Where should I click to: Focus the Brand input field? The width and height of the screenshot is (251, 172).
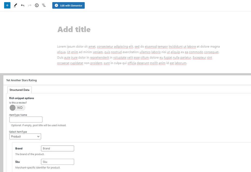click(x=58, y=148)
